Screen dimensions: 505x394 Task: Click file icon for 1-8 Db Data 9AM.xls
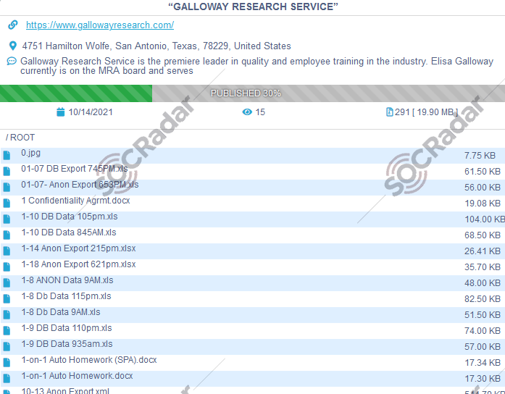pyautogui.click(x=7, y=315)
